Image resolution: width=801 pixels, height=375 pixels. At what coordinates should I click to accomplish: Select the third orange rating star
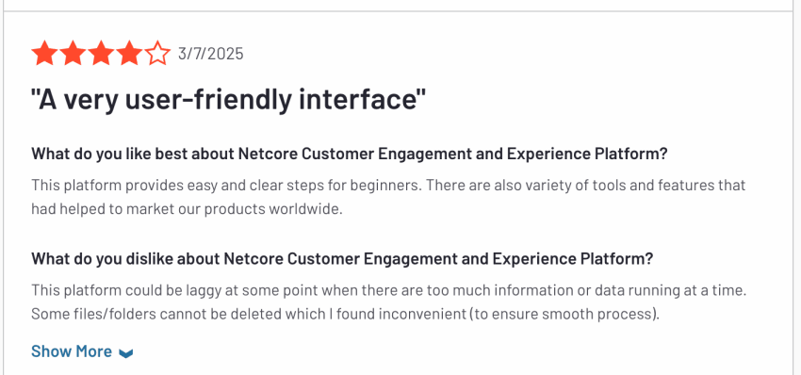[101, 54]
